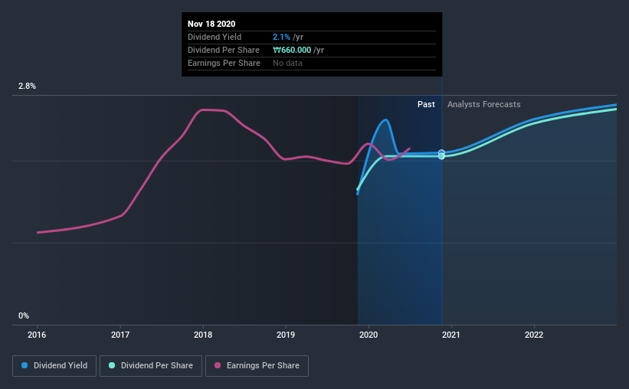Screen dimensions: 629x389
Task: Click the 2017 x-axis year label
Action: coord(120,335)
